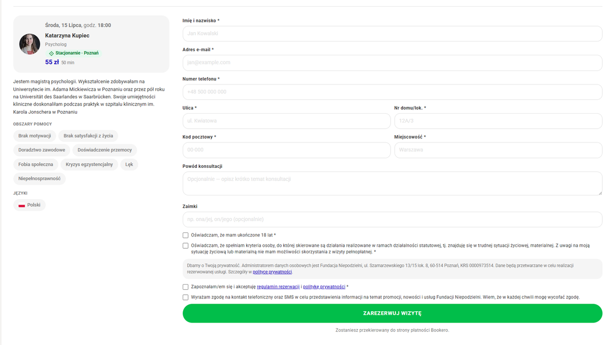Focus the Nr domu/lok. field
This screenshot has height=345, width=614.
click(x=498, y=121)
